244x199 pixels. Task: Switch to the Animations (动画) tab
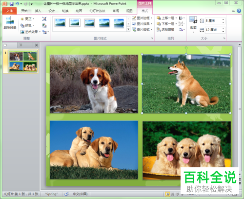tap(79, 11)
